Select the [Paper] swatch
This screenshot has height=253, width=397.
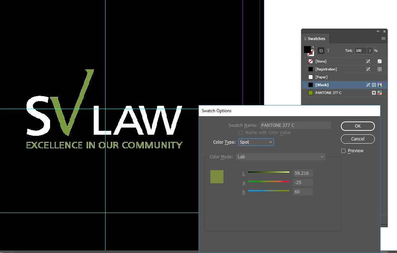[x=344, y=77]
